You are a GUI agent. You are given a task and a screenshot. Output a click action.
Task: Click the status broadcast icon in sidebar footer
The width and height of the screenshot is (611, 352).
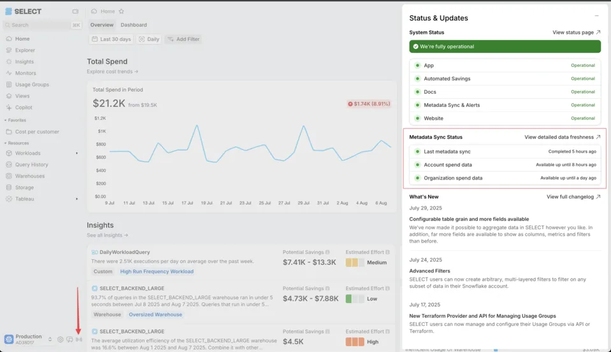pos(79,339)
